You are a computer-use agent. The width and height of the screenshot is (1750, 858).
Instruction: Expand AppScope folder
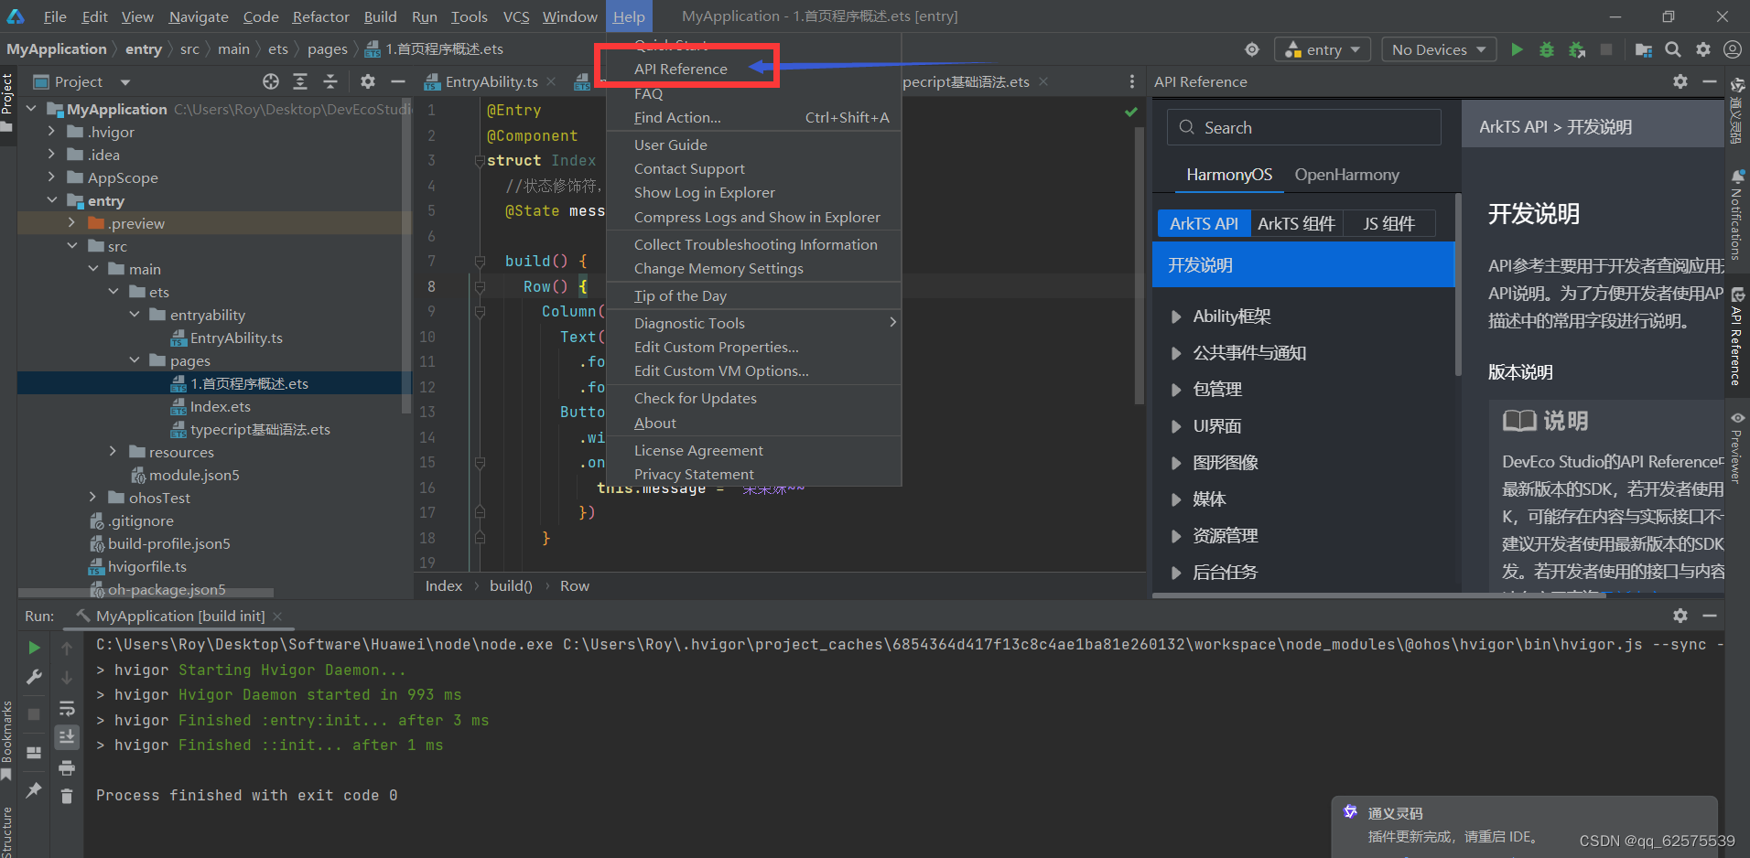[x=52, y=177]
